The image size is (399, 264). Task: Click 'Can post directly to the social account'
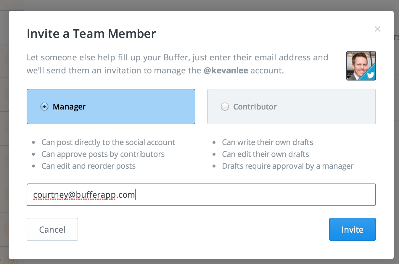pos(108,142)
